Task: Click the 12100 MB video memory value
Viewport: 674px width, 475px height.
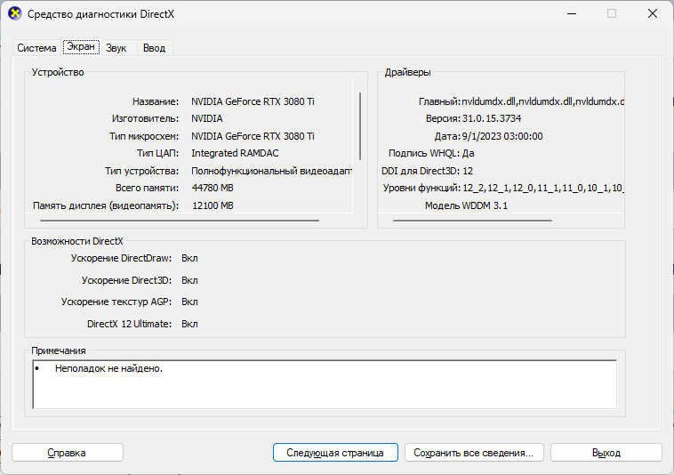Action: [213, 205]
